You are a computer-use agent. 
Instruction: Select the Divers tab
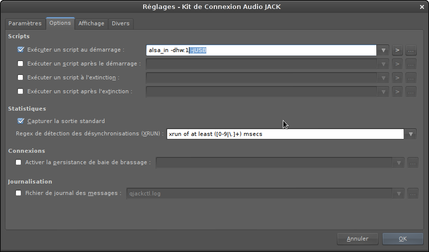point(121,23)
